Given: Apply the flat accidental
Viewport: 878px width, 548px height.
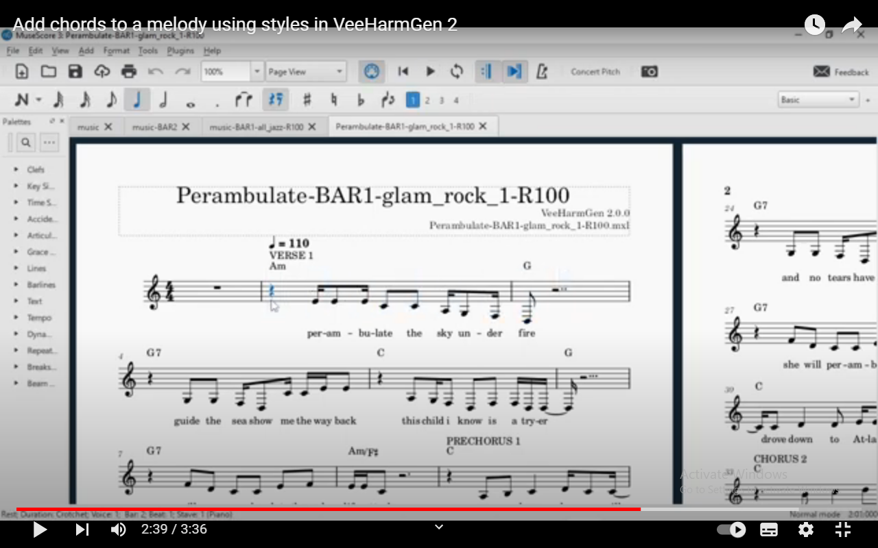Looking at the screenshot, I should click(x=361, y=100).
